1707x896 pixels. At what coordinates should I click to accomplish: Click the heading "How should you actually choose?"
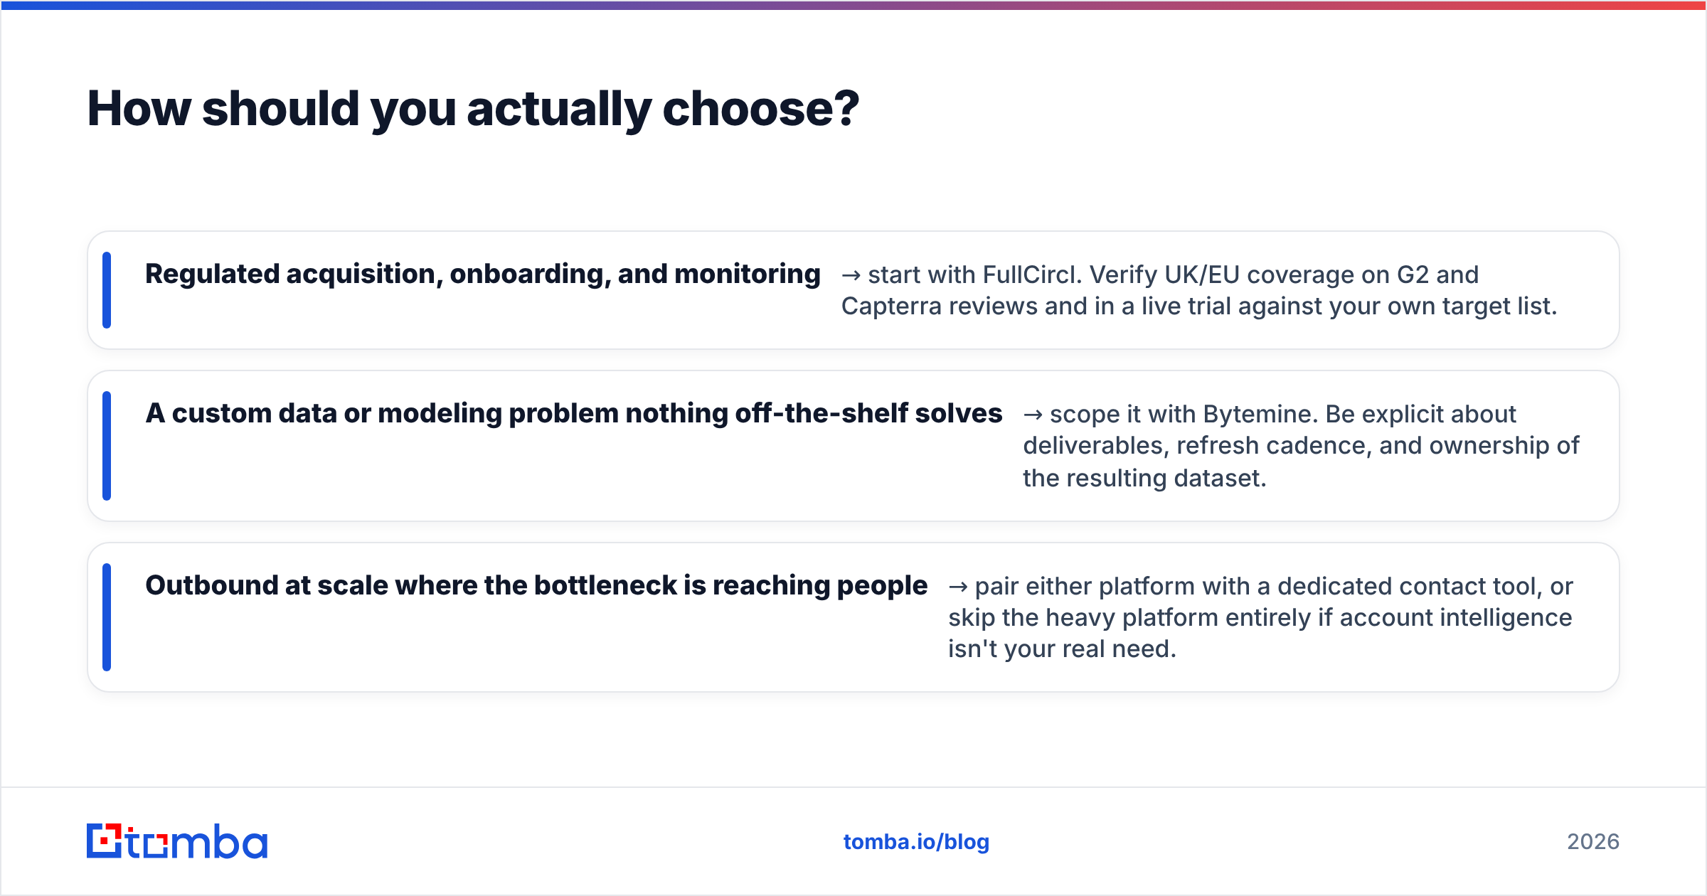[473, 109]
